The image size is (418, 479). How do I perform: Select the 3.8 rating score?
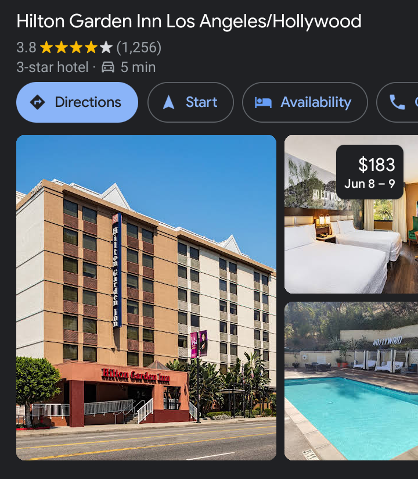pyautogui.click(x=26, y=47)
